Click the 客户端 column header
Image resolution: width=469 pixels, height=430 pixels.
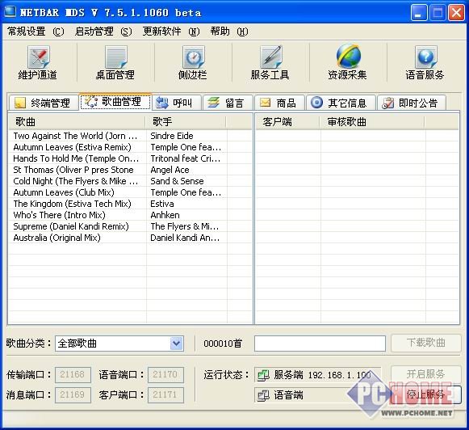(287, 122)
